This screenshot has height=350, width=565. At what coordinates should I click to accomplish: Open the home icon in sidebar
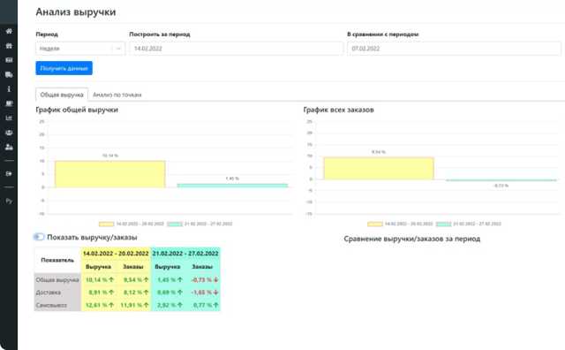pyautogui.click(x=9, y=31)
